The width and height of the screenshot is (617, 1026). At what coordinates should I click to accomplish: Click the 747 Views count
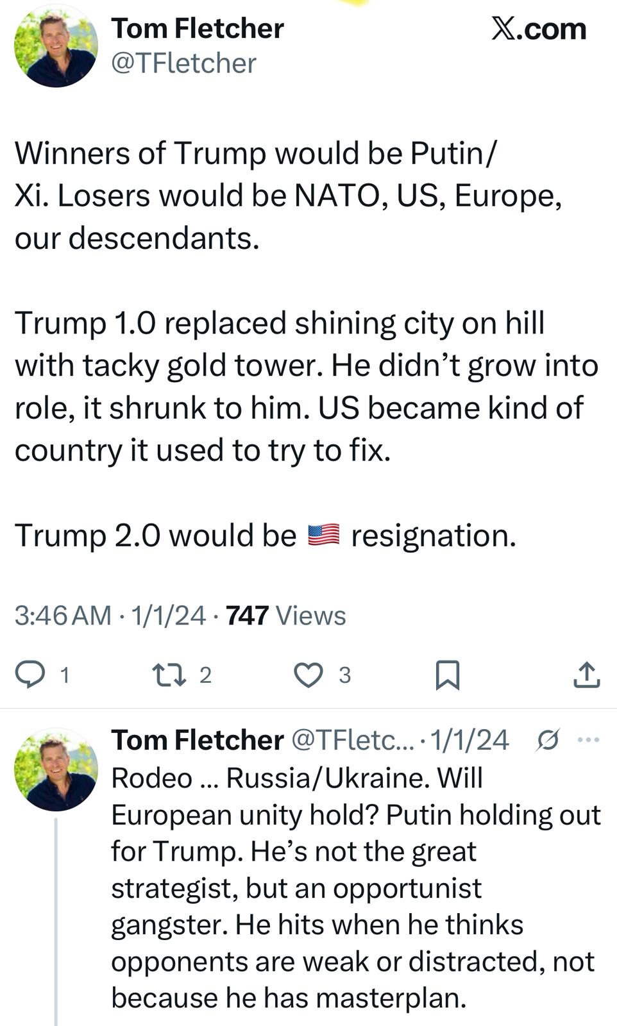[x=285, y=616]
